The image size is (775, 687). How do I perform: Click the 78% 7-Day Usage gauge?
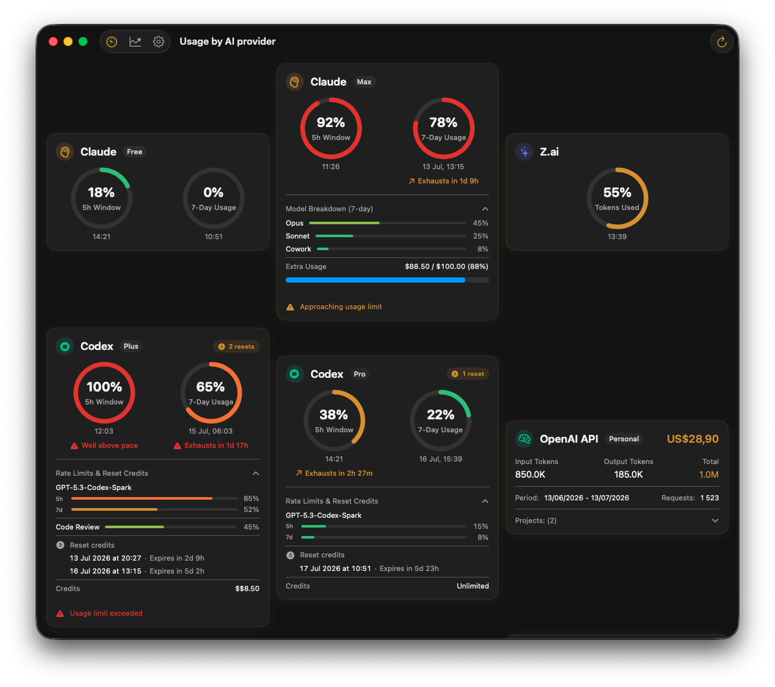coord(443,128)
